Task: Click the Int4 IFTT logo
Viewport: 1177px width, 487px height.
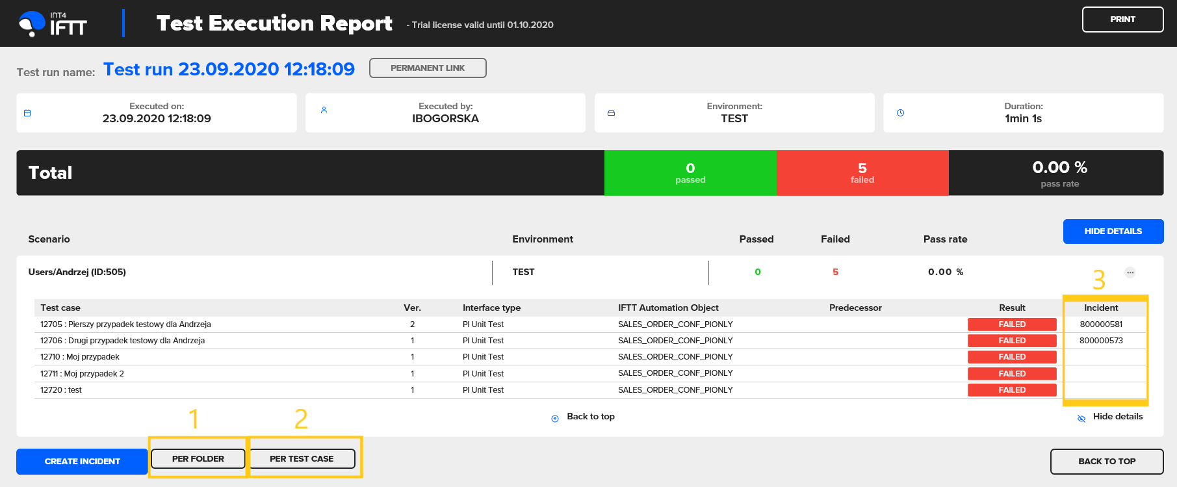Action: tap(53, 24)
